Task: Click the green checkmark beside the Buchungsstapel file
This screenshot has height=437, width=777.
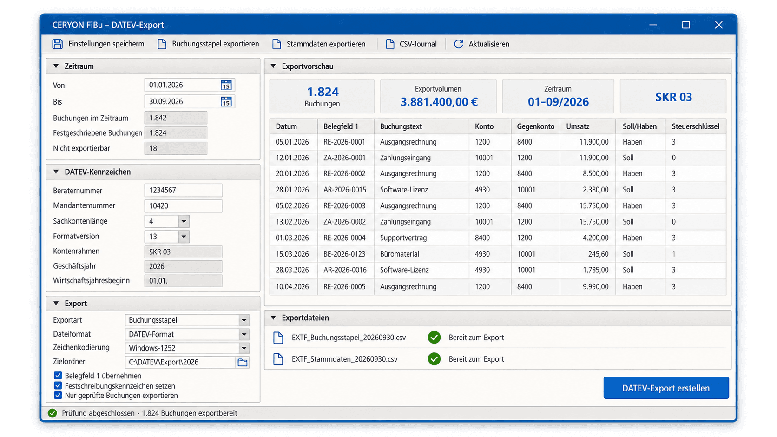Action: click(x=434, y=338)
